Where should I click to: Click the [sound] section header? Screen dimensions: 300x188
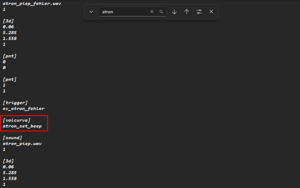(12, 138)
